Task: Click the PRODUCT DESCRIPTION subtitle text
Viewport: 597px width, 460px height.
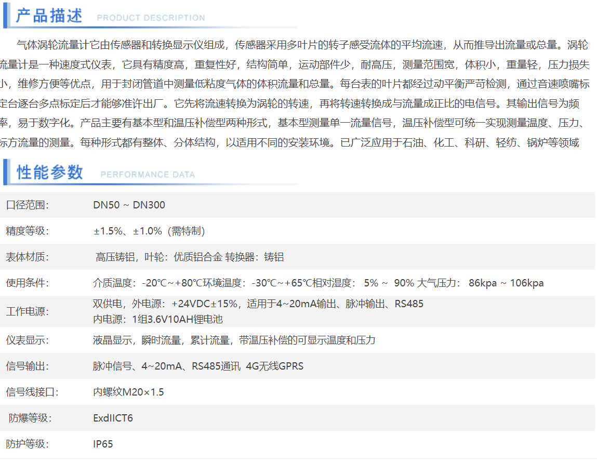Action: coord(151,18)
